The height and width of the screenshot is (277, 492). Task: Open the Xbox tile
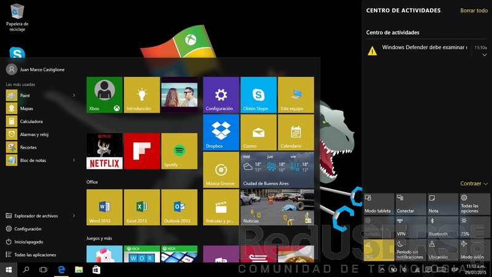(105, 95)
